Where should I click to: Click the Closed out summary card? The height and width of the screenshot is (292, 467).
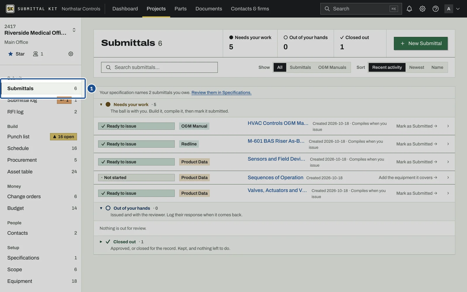pos(360,43)
